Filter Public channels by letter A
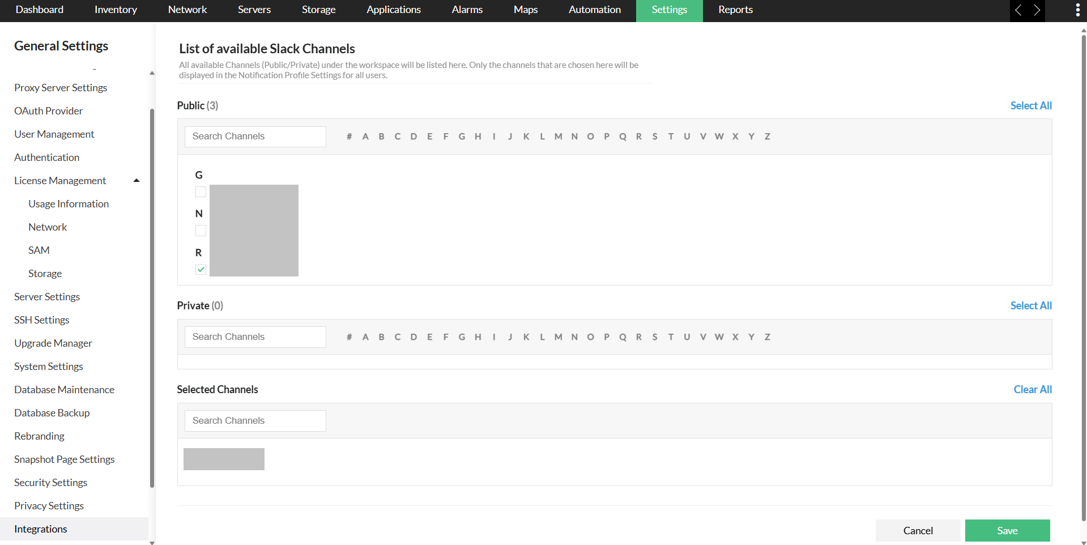Viewport: 1087px width, 545px height. pos(365,137)
